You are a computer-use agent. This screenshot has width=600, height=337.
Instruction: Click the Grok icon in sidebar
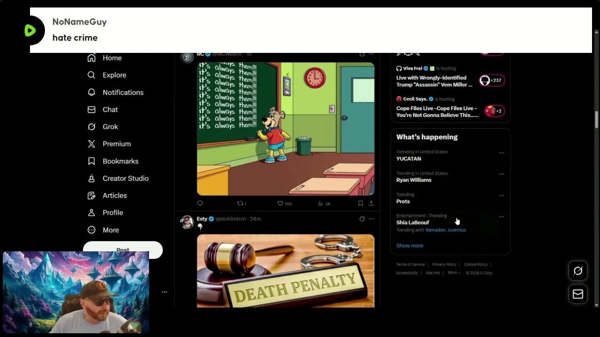91,127
